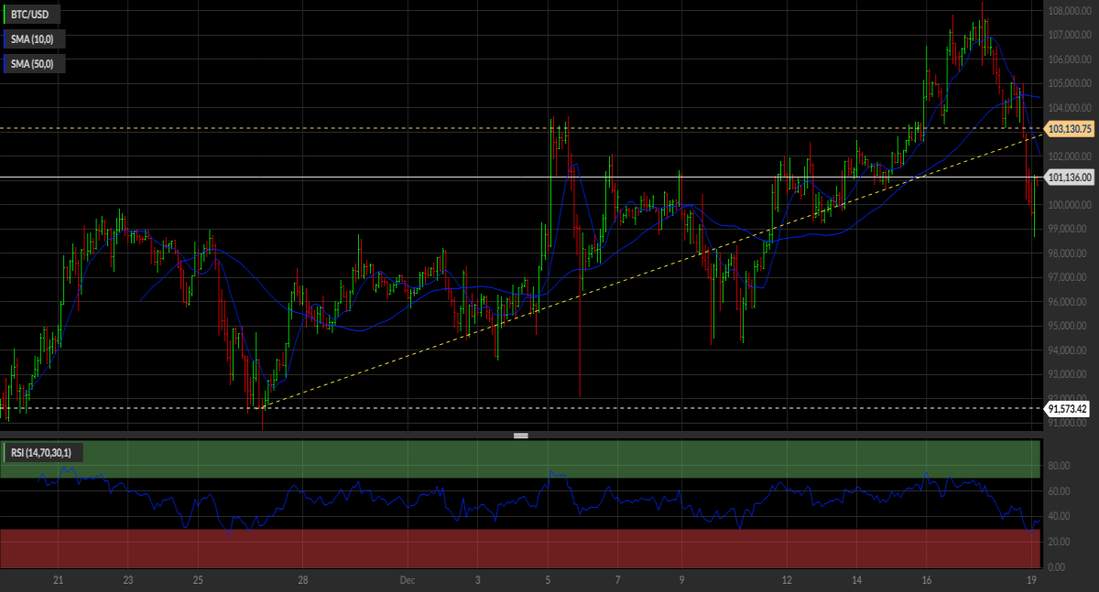Click the 107,000.00 price axis label

pos(1070,35)
